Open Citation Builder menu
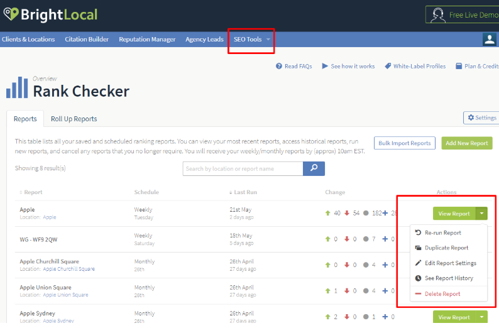Image resolution: width=499 pixels, height=333 pixels. click(x=87, y=39)
